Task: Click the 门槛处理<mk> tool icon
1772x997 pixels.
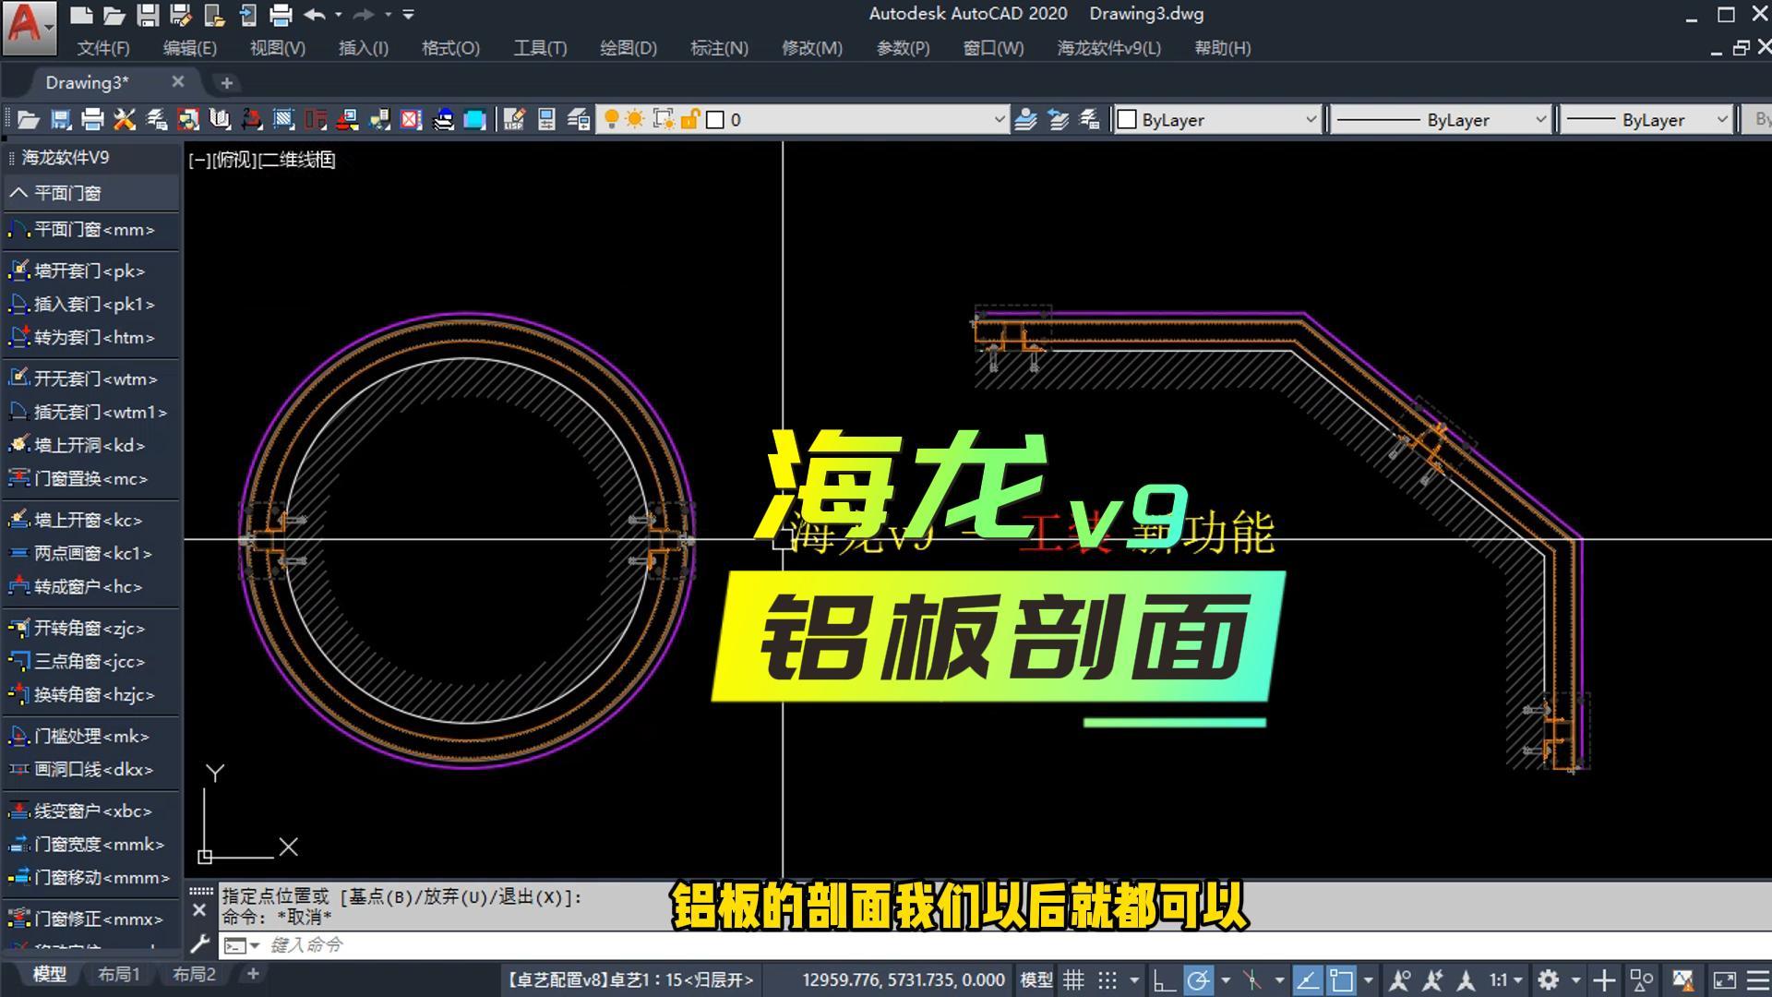Action: (x=18, y=736)
